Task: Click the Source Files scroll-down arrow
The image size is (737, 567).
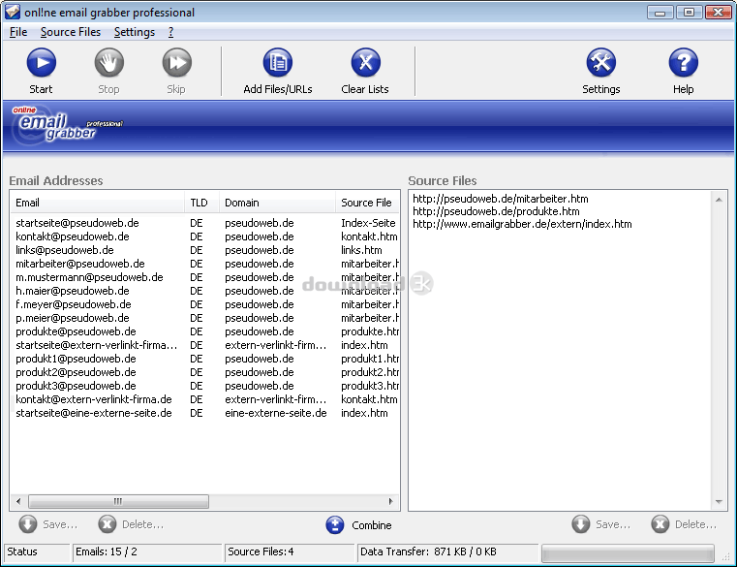Action: point(720,502)
